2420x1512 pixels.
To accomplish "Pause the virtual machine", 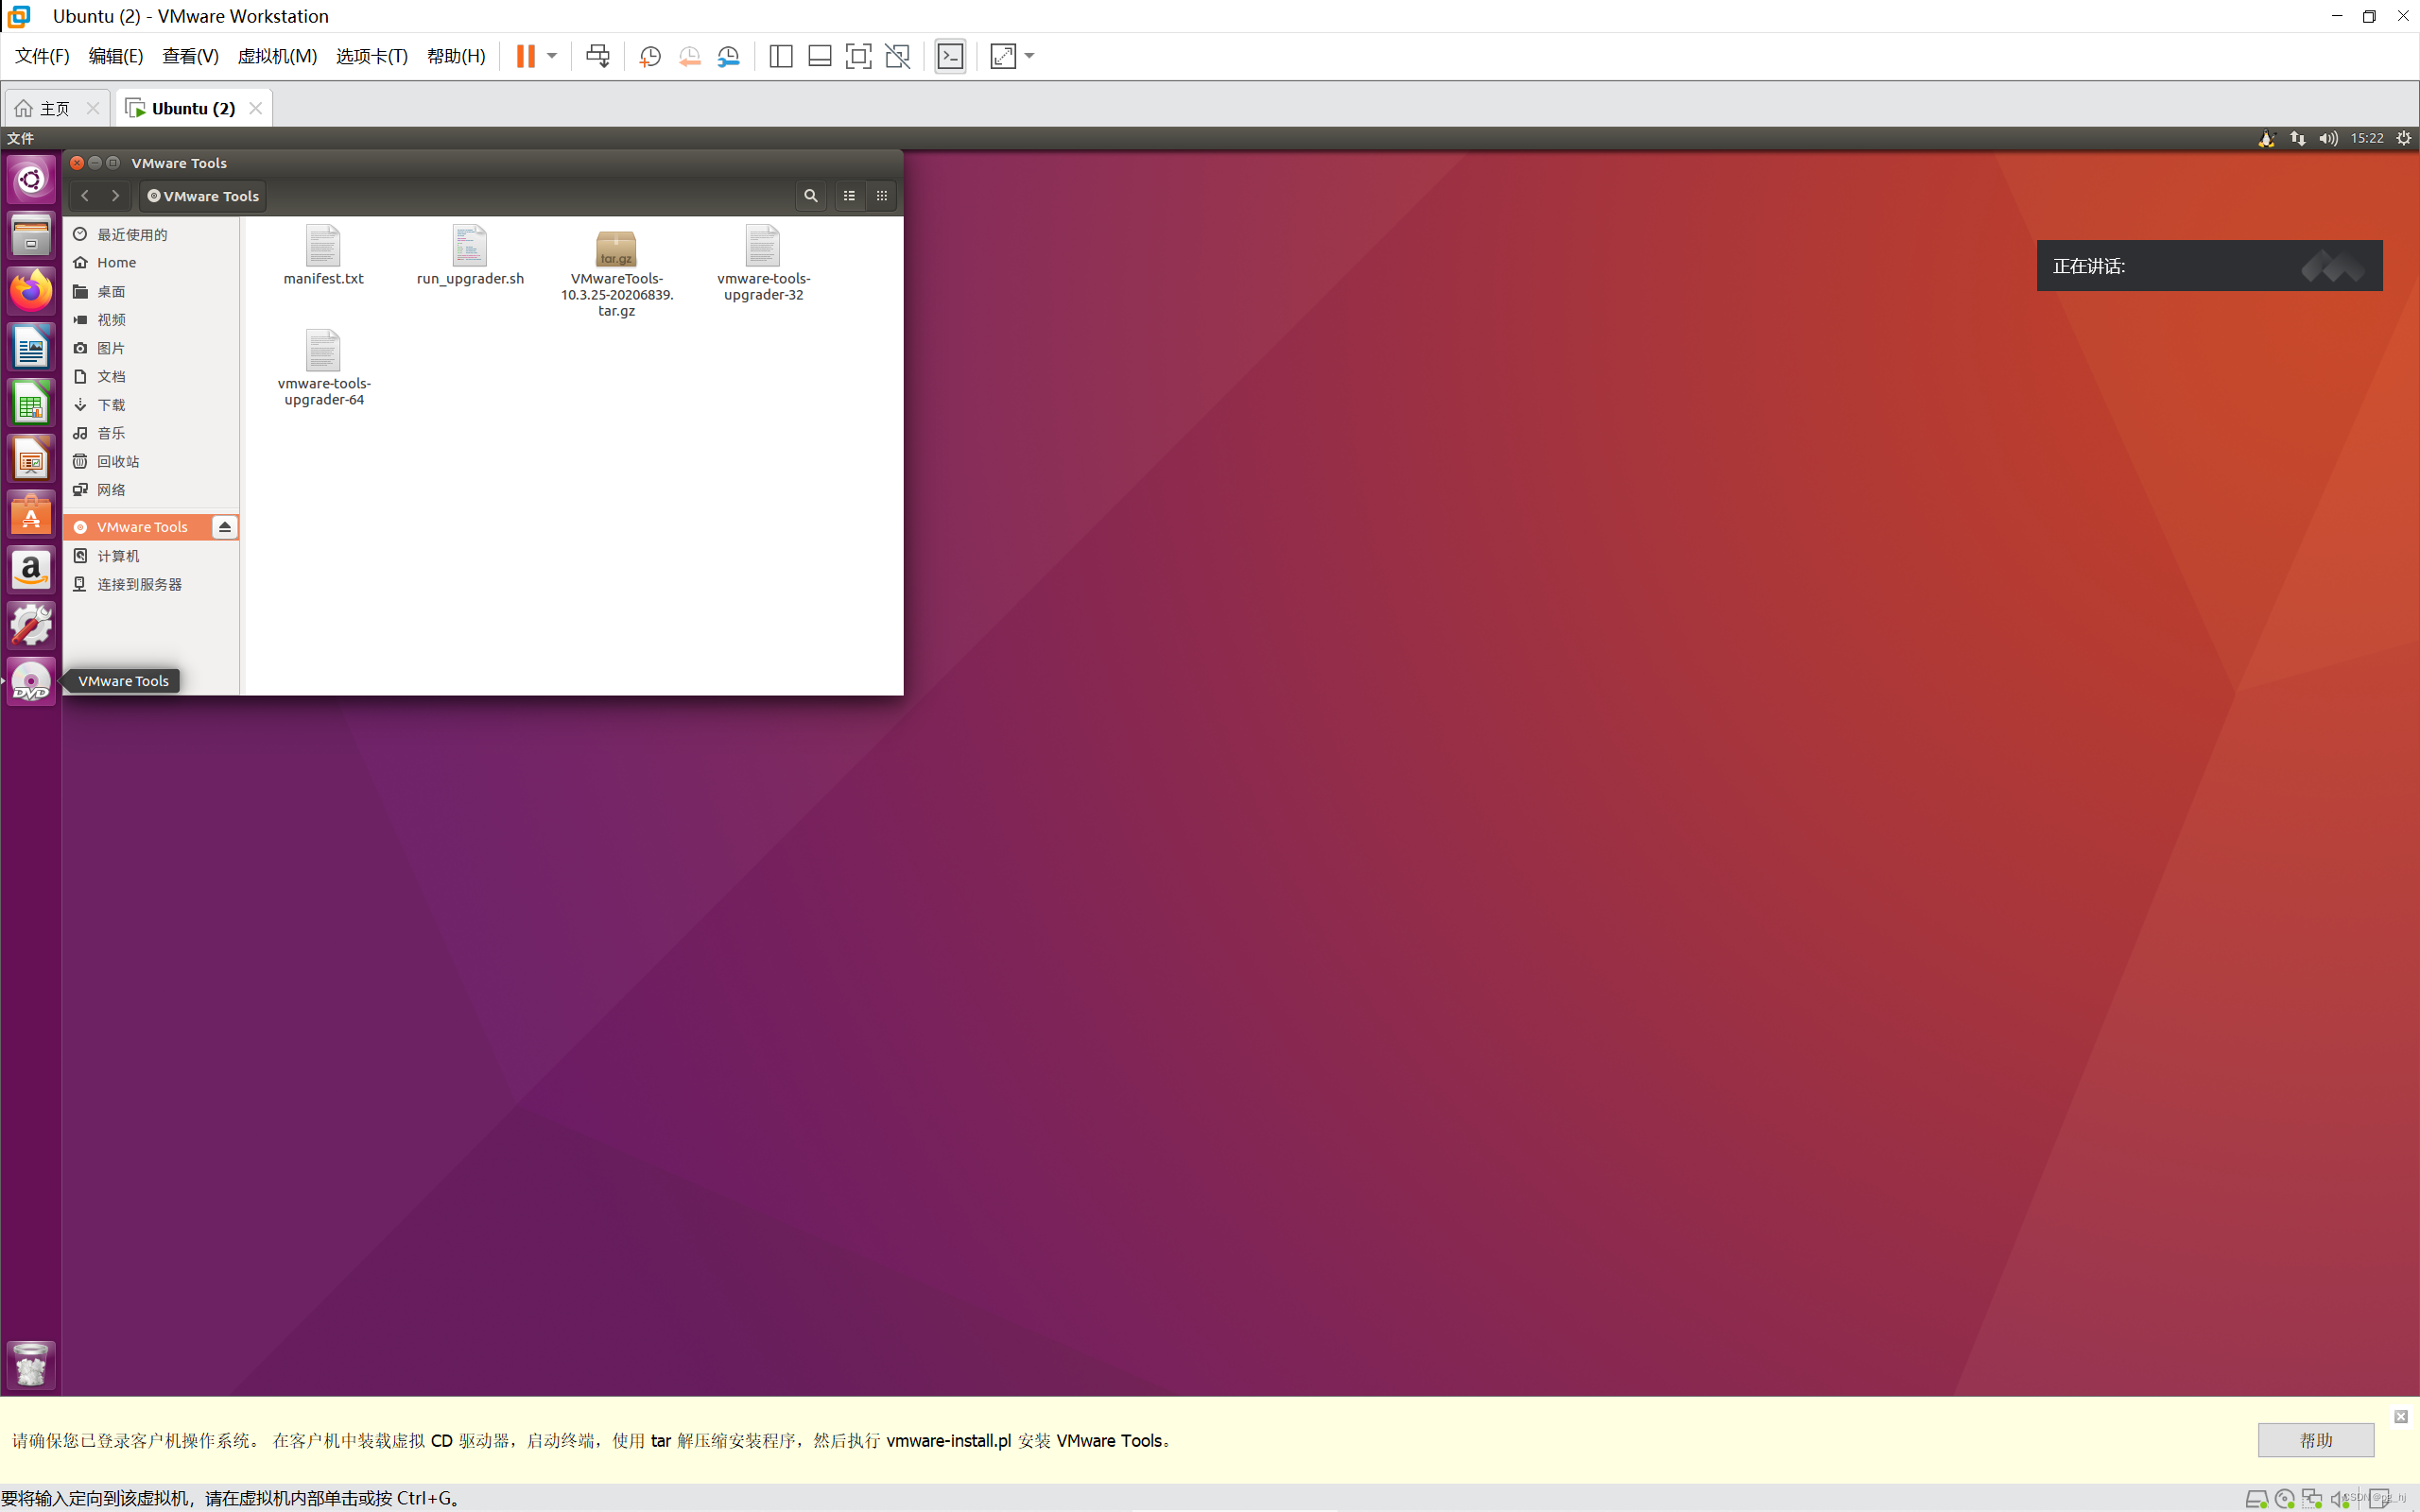I will (525, 56).
